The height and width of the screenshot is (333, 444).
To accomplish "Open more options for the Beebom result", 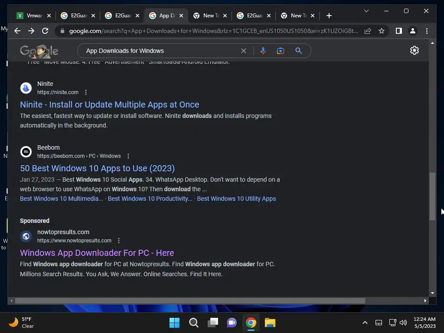I will (128, 156).
